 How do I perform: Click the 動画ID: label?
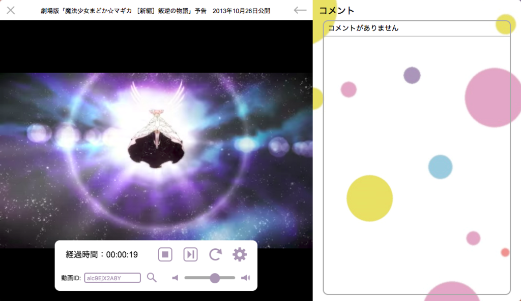click(x=71, y=278)
